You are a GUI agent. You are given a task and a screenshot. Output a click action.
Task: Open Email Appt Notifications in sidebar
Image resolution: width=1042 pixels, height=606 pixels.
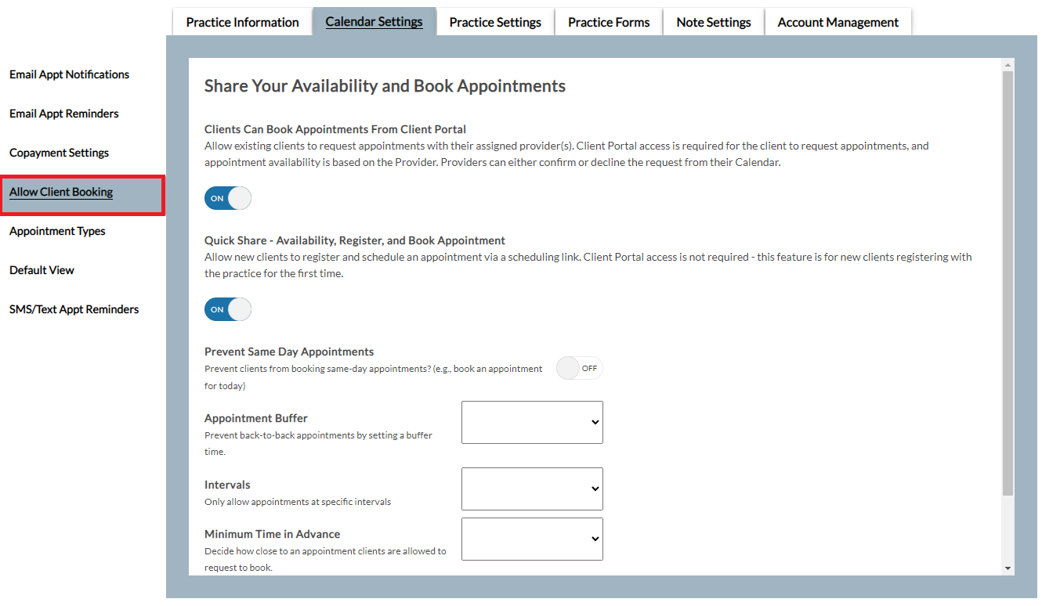[x=69, y=74]
